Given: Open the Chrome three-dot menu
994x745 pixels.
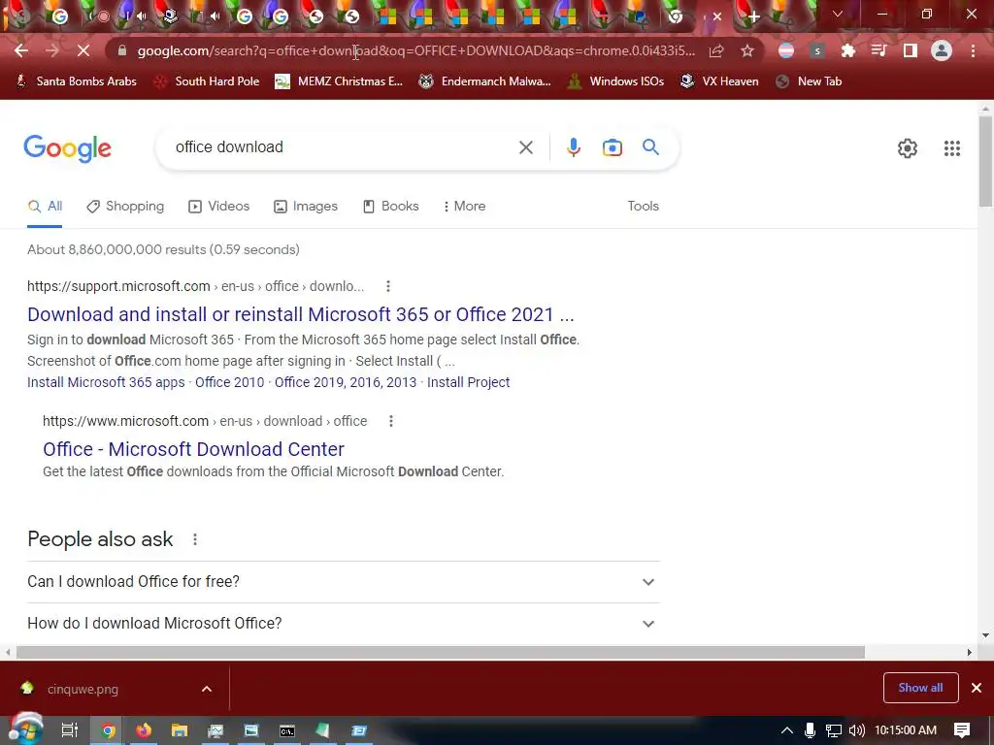Looking at the screenshot, I should 973,50.
